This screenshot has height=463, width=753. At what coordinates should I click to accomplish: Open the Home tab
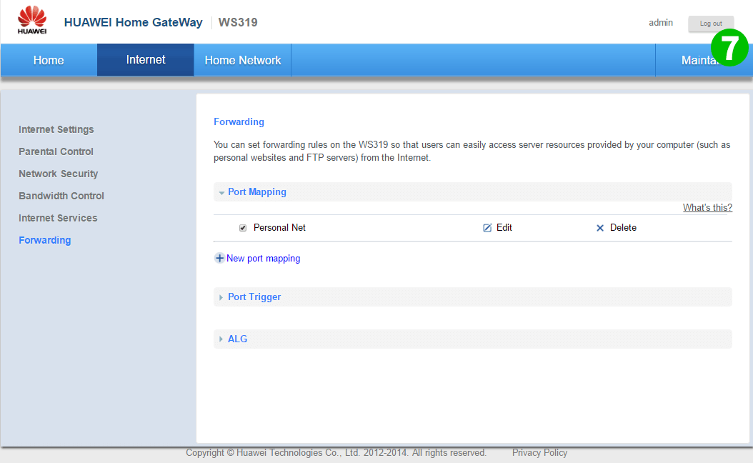point(49,60)
